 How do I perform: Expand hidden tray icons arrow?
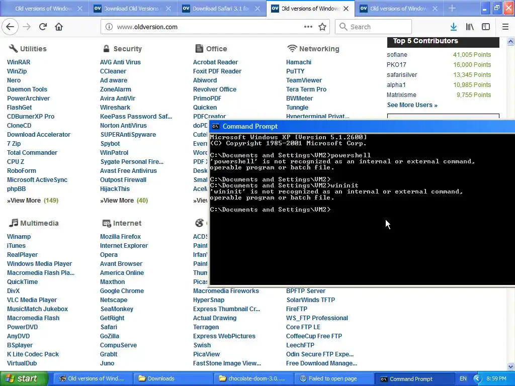pos(477,378)
